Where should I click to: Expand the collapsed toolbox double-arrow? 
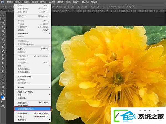1,10
